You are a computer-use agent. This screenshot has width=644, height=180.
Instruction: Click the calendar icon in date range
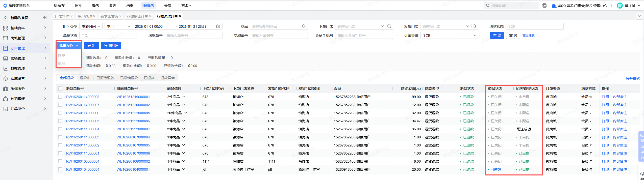pos(218,26)
